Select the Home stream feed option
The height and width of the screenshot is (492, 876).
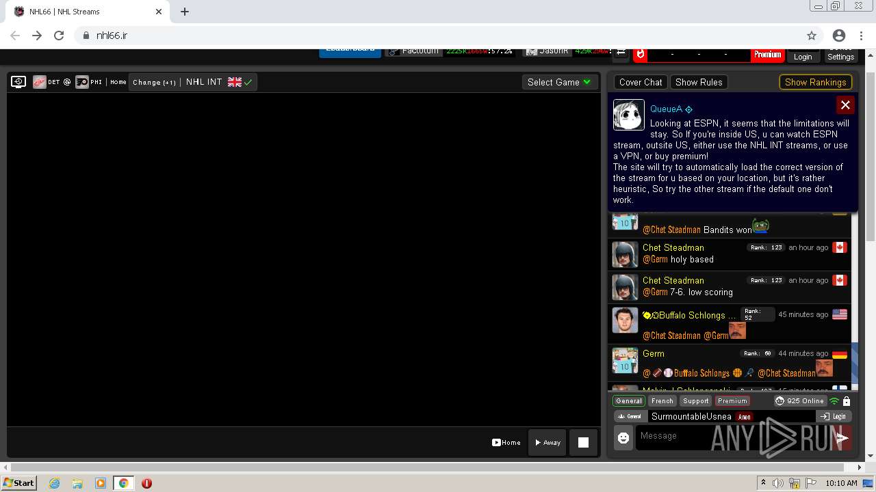coord(506,442)
